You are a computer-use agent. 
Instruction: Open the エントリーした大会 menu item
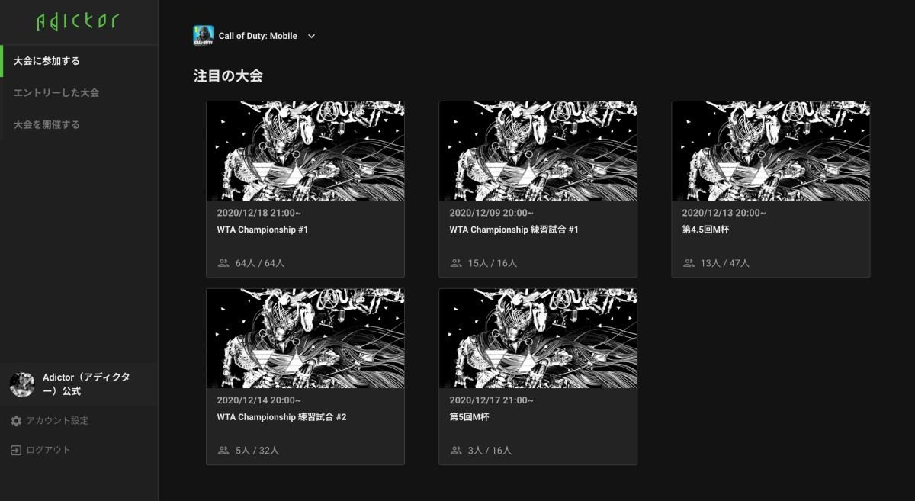point(79,93)
